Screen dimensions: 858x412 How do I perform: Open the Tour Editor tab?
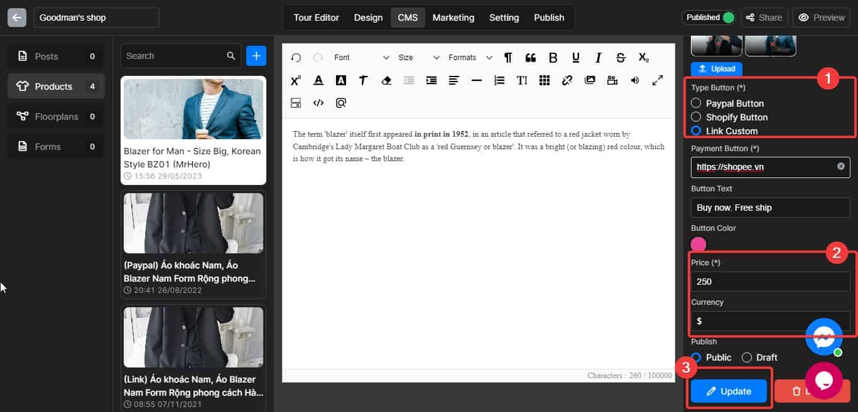317,18
